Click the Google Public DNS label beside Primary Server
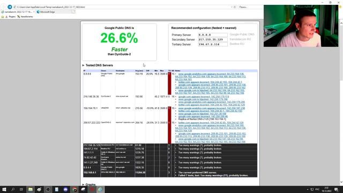Screen dimensions: 343x193 242,34
